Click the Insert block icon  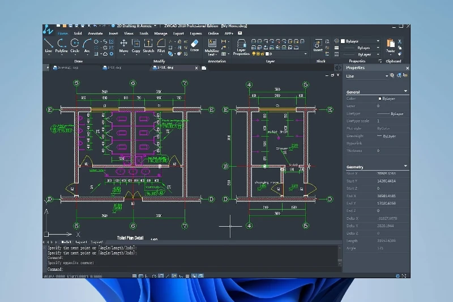pyautogui.click(x=318, y=44)
